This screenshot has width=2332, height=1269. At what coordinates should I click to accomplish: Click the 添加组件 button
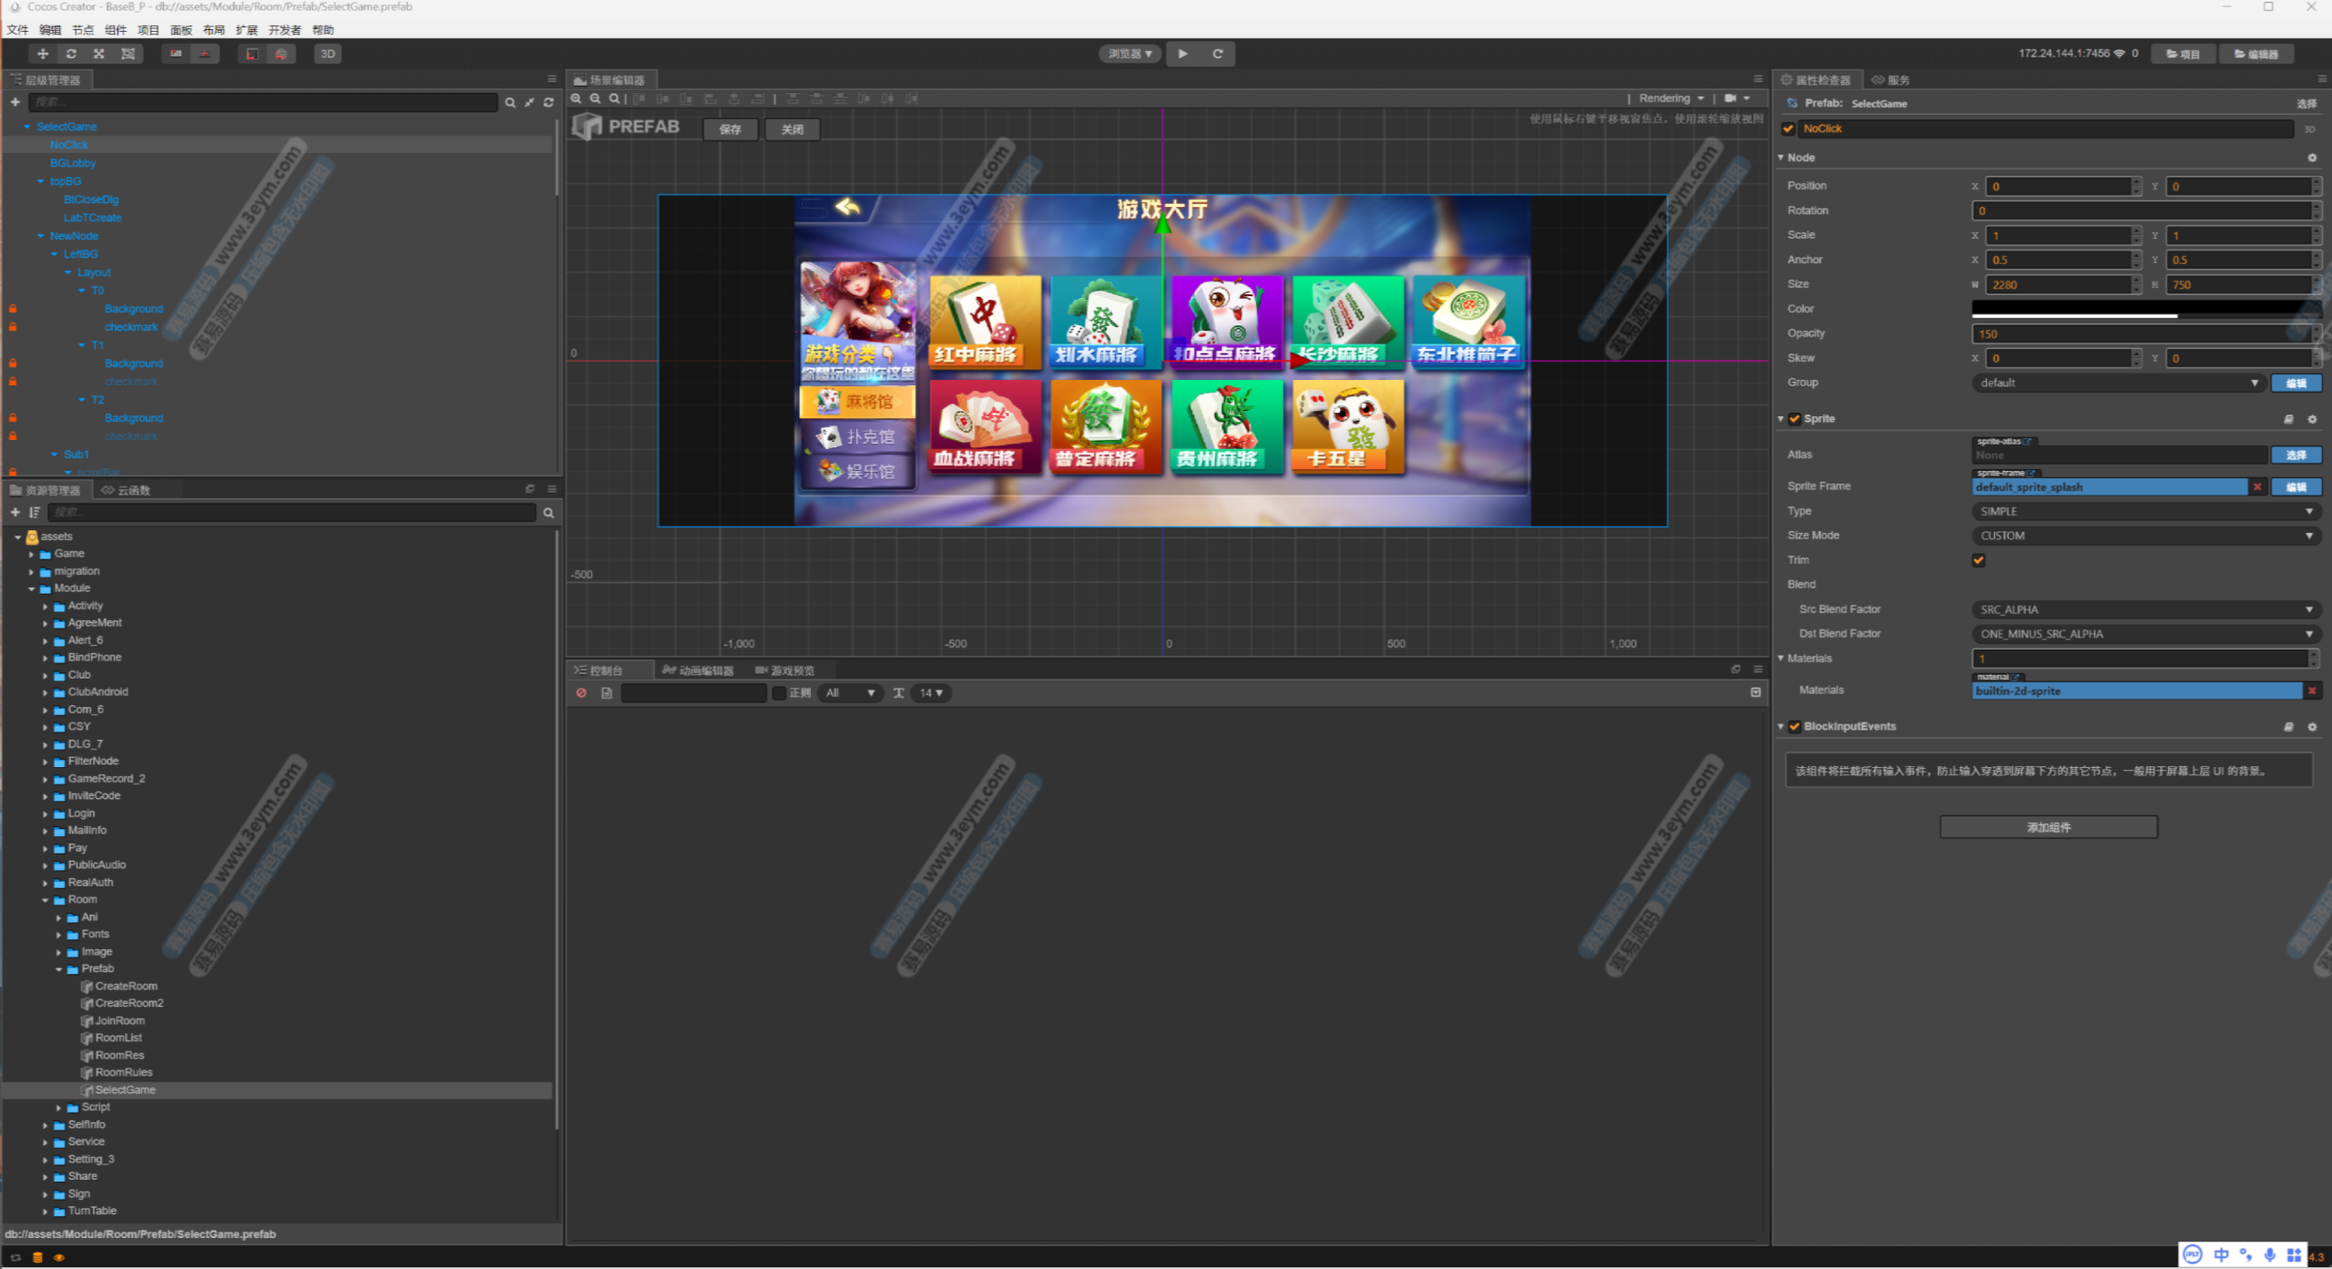[2048, 827]
